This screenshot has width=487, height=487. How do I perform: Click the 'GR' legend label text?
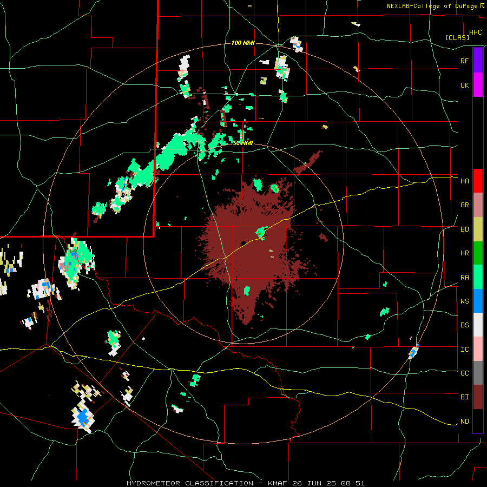tap(464, 205)
